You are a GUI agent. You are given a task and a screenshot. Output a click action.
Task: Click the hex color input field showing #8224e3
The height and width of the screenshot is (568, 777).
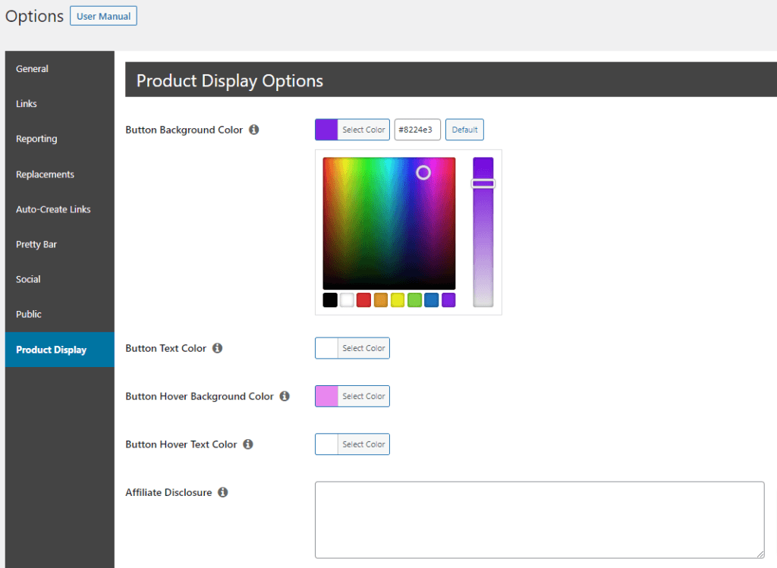[x=417, y=129]
